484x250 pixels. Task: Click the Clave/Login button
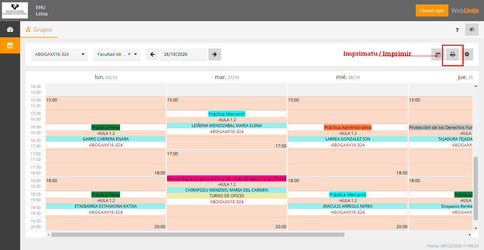pyautogui.click(x=432, y=10)
